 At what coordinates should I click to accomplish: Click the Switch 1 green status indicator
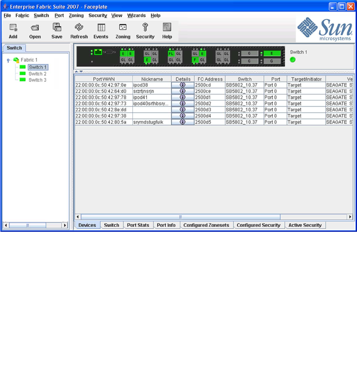293,60
